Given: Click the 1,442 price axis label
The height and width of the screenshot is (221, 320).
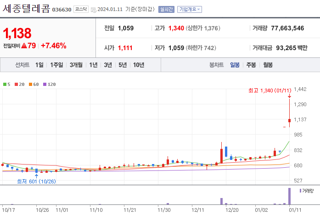Looking at the screenshot, I should (300, 89).
